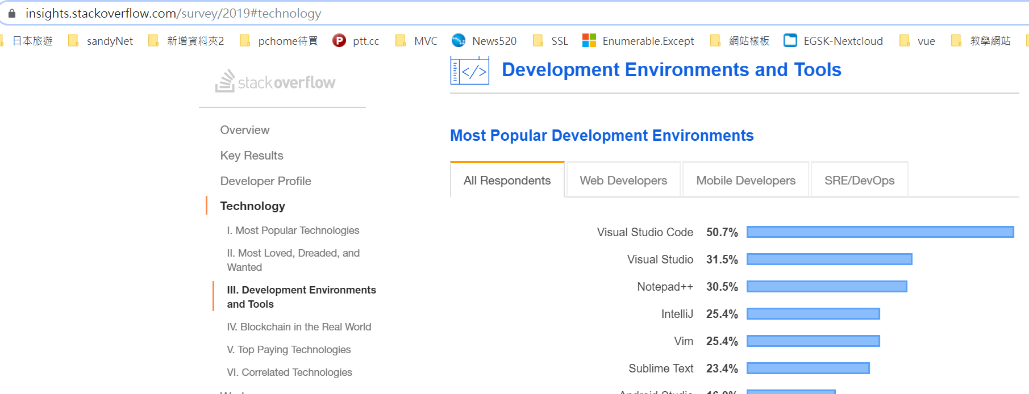
Task: Open the pchome待買 bookmark folder
Action: [278, 41]
